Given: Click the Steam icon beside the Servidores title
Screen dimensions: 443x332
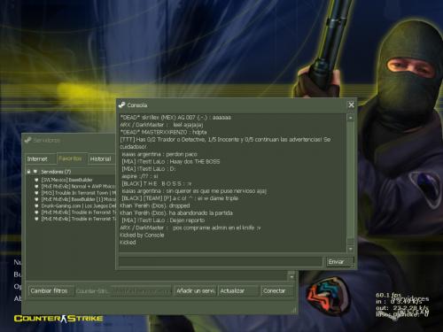Looking at the screenshot, I should (x=28, y=140).
